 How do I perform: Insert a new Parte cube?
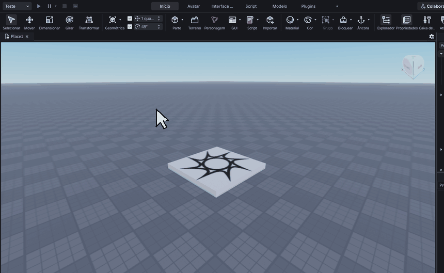(x=175, y=20)
